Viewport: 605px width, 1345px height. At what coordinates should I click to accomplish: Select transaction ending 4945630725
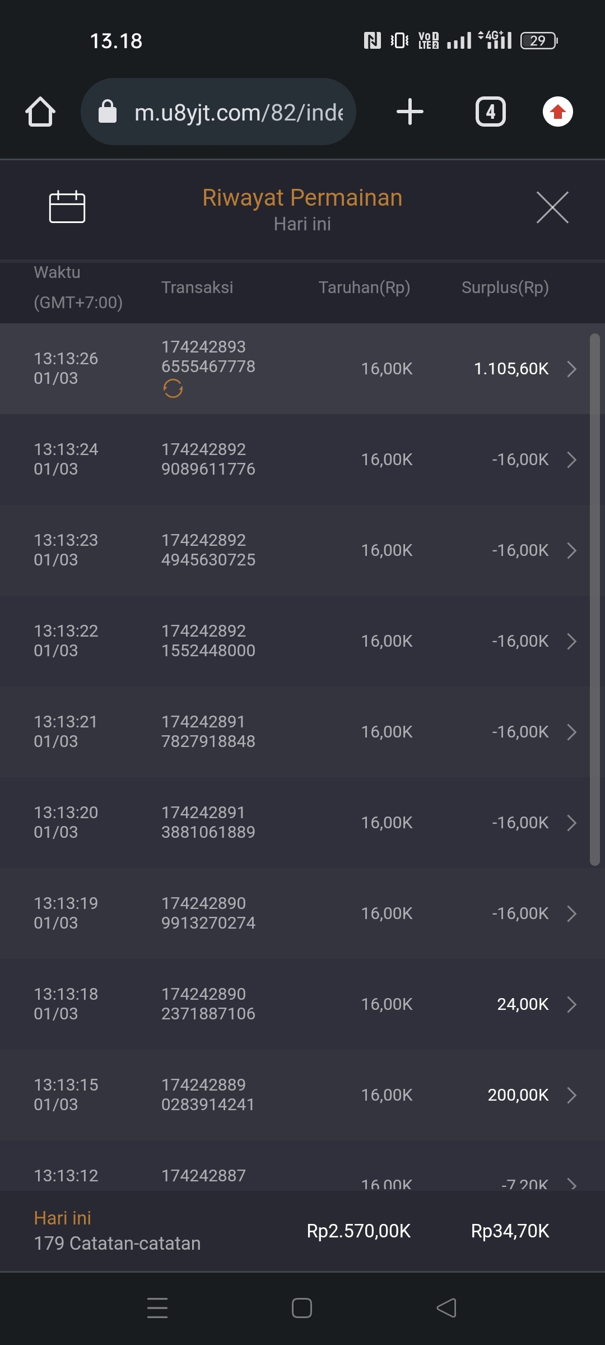208,550
